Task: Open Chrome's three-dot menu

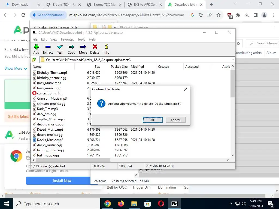Action: pos(273,15)
